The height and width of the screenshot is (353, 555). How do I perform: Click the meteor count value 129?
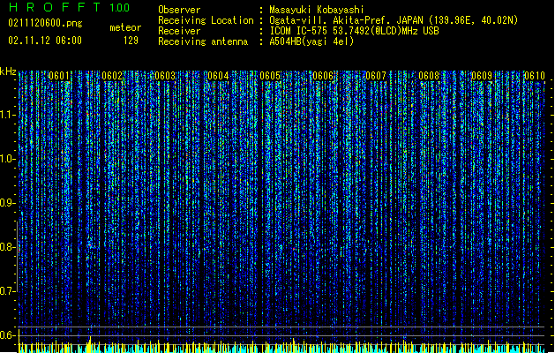131,41
